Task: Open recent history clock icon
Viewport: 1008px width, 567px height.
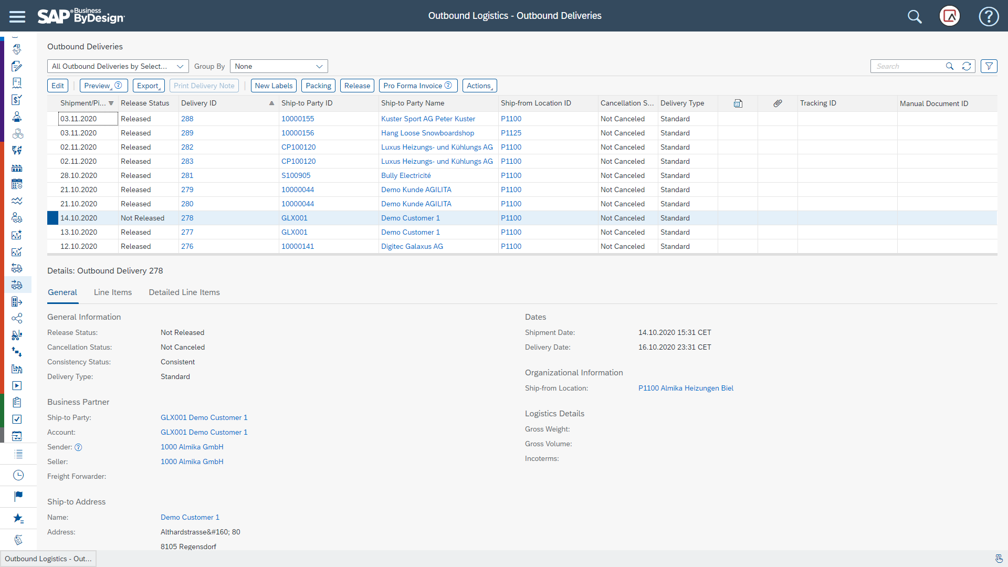Action: click(18, 475)
